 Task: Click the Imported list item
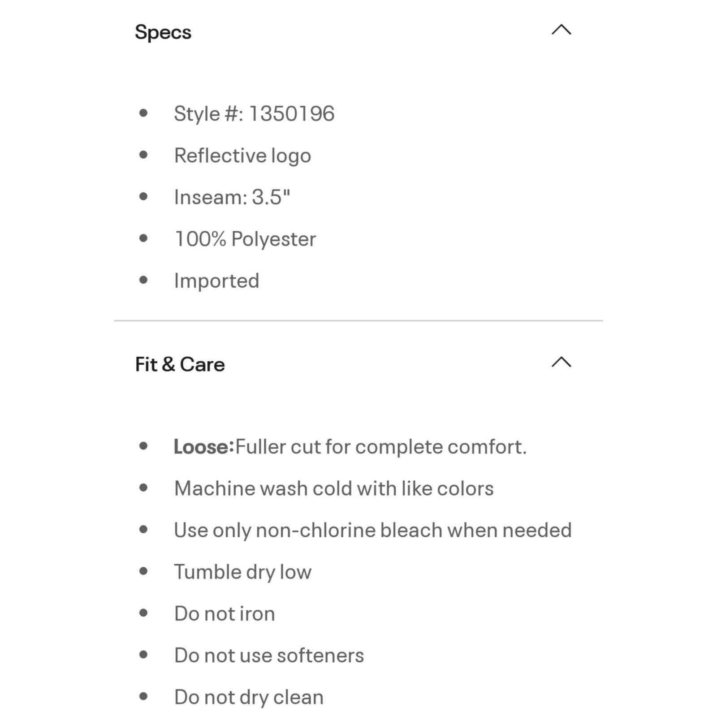pyautogui.click(x=216, y=281)
